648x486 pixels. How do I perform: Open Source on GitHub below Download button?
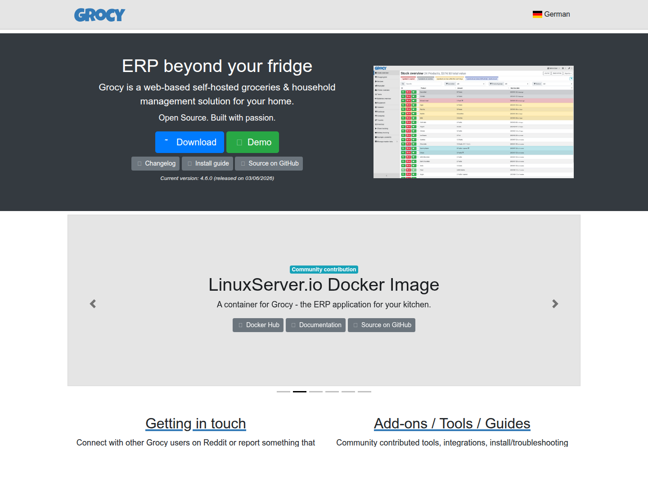tap(269, 163)
